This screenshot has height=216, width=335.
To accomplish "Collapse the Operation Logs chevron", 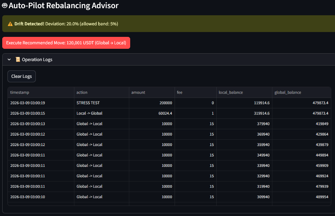I will pos(9,60).
